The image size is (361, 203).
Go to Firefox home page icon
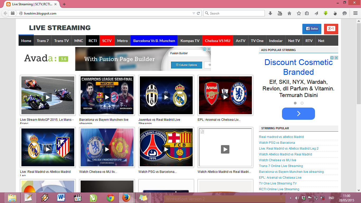pos(289,13)
